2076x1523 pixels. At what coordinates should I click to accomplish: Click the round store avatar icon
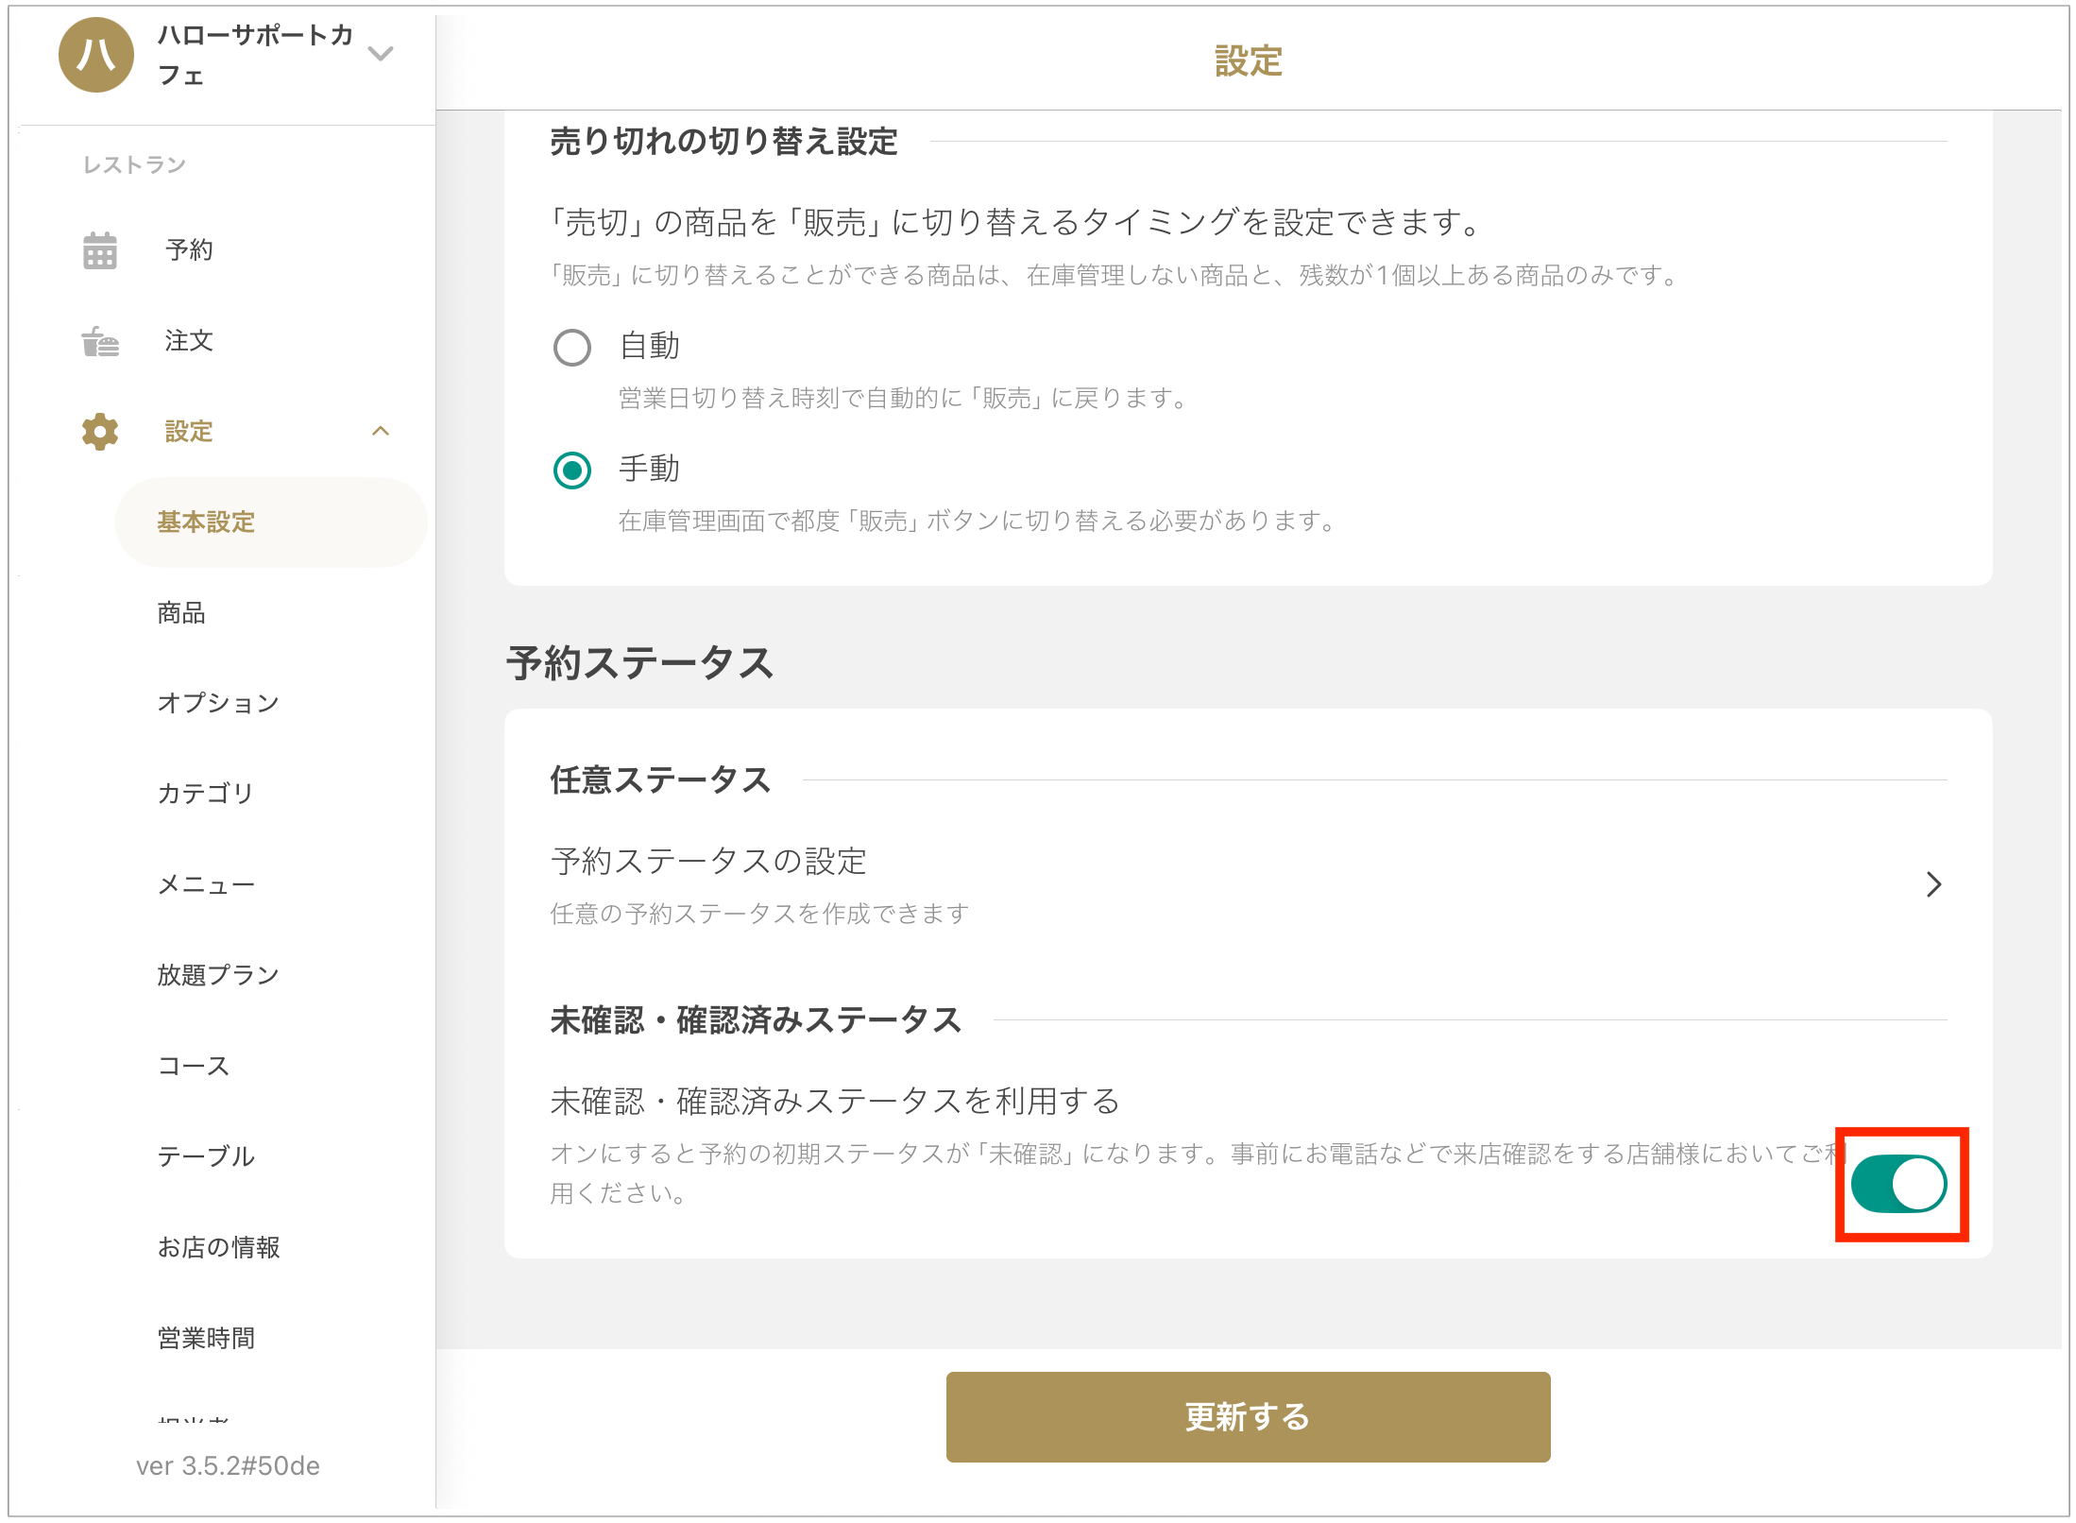[x=96, y=55]
